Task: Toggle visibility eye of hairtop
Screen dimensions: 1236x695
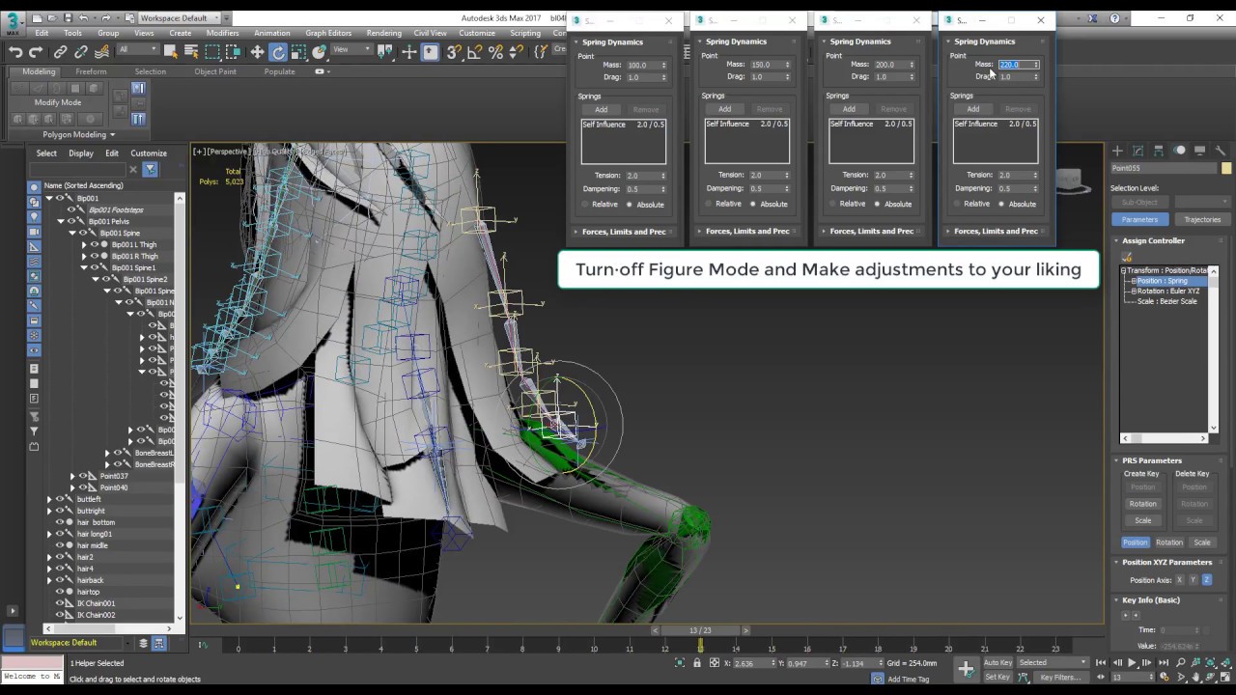Action: point(60,592)
